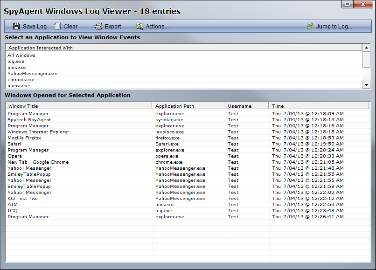This screenshot has height=270, width=376.
Task: Select icq.exe in application list
Action: coord(16,62)
